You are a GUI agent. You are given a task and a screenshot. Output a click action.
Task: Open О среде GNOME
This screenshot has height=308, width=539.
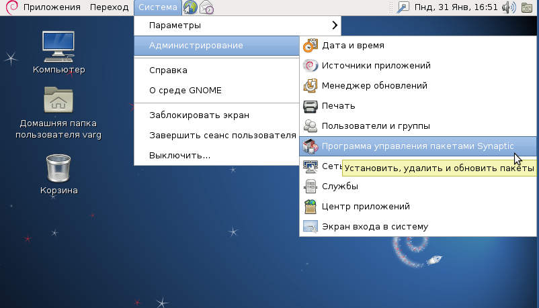(216, 91)
